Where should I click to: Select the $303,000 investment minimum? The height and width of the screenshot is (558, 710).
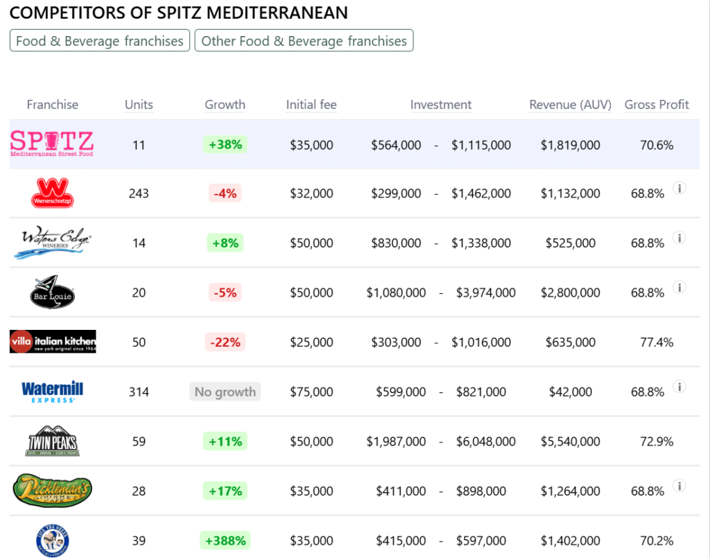click(396, 342)
